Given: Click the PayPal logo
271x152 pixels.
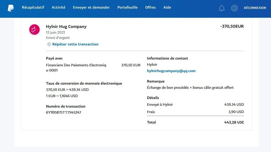Looking at the screenshot, I should pos(11,8).
